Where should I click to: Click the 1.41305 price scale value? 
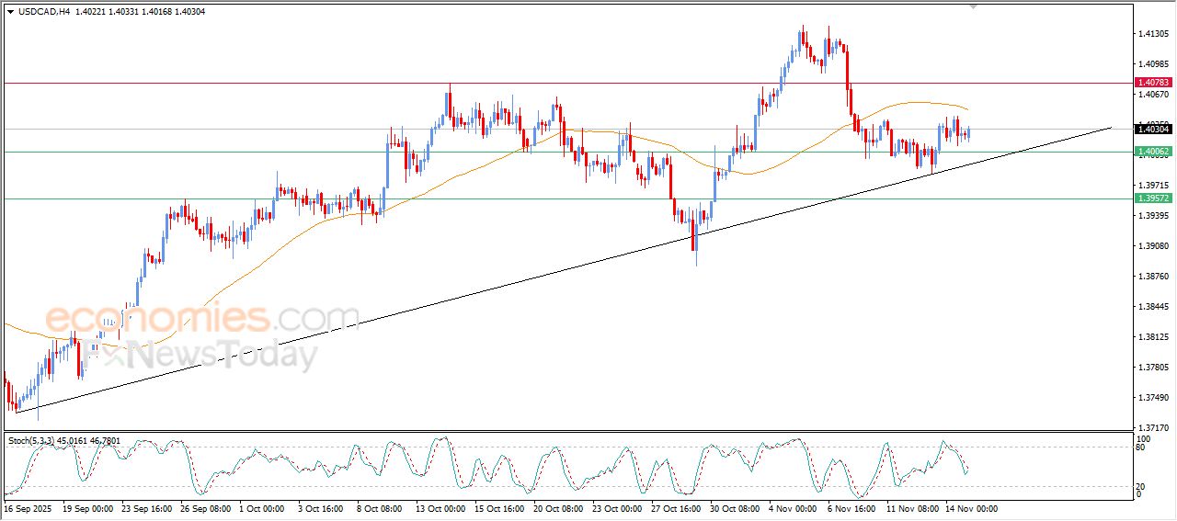[1153, 34]
